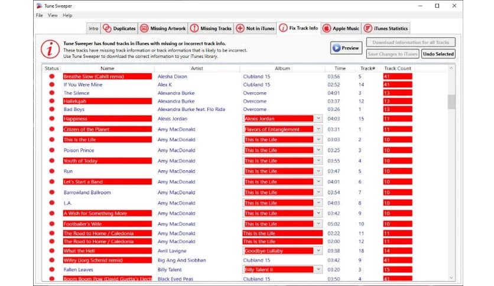Click the Missing Tracks exclamation icon
494x286 pixels.
194,28
